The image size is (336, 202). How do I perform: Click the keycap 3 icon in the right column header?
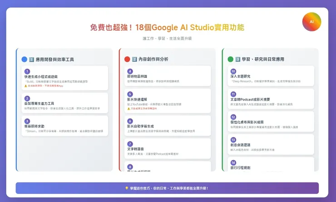point(237,59)
